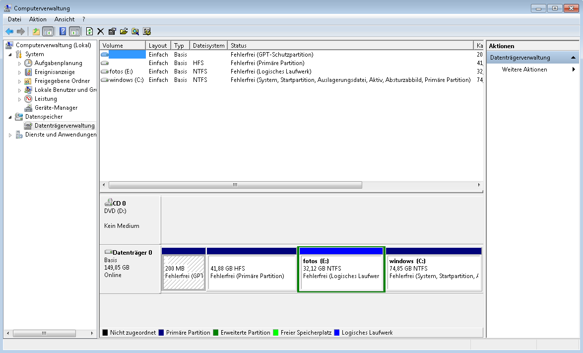The height and width of the screenshot is (353, 583).
Task: Sort by the Dateisystem column header
Action: 208,45
